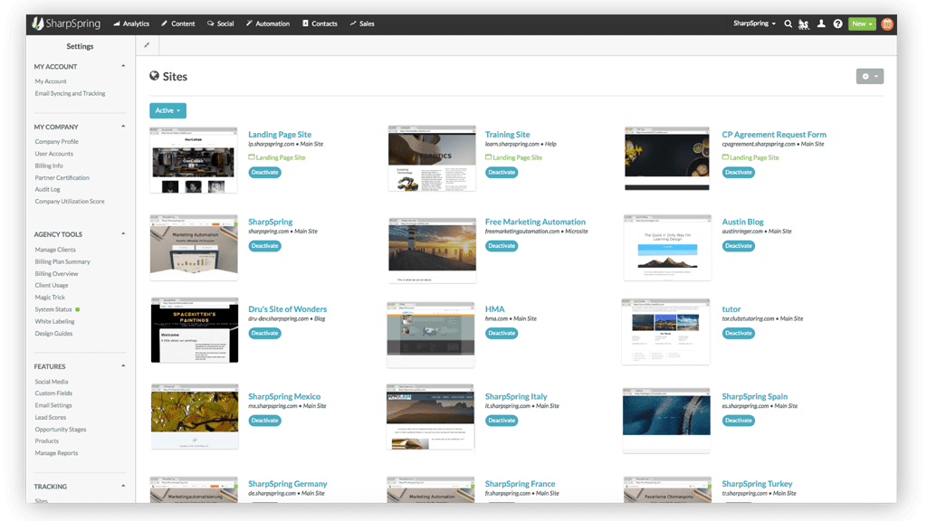The width and height of the screenshot is (927, 521).
Task: Go to Company Profile
Action: [x=57, y=142]
